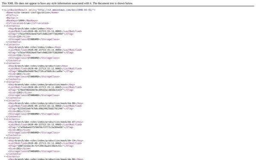This screenshot has height=160, width=256.
Task: Click the ETag starting with 6225
Action: pos(41,108)
